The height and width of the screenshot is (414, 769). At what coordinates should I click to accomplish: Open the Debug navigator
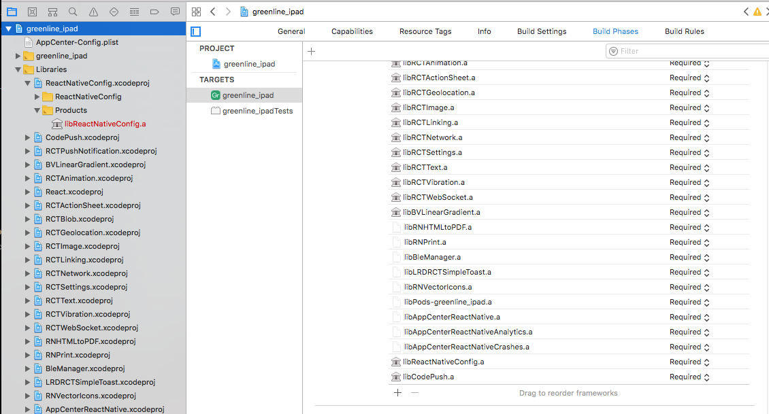[x=134, y=12]
